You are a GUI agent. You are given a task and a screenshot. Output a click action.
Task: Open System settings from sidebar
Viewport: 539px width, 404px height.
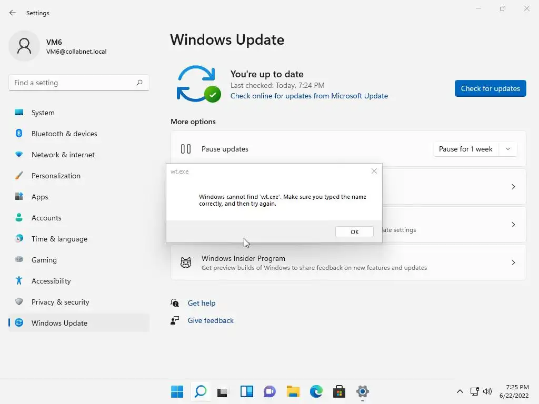click(79, 113)
